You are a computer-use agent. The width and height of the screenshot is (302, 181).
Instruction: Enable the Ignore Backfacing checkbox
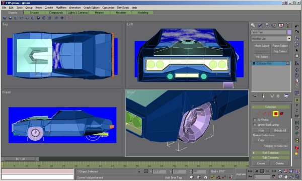(255, 125)
